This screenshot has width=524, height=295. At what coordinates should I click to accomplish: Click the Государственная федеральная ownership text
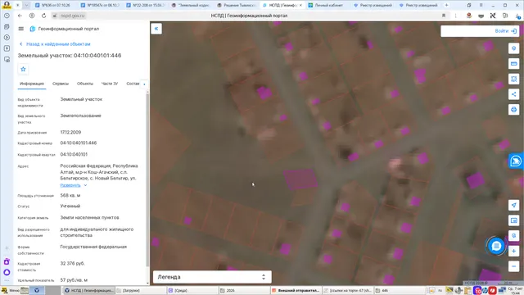(93, 247)
